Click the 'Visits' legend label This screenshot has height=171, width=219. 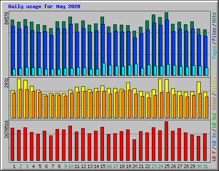click(x=214, y=84)
